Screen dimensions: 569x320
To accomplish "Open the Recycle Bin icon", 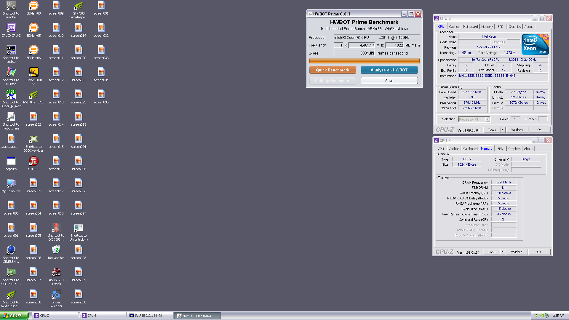I will pos(56,252).
